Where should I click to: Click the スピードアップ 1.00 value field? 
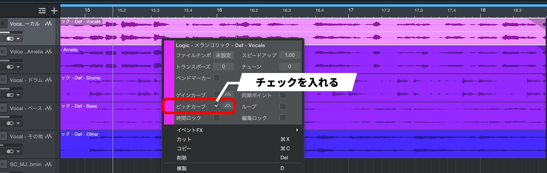(290, 55)
